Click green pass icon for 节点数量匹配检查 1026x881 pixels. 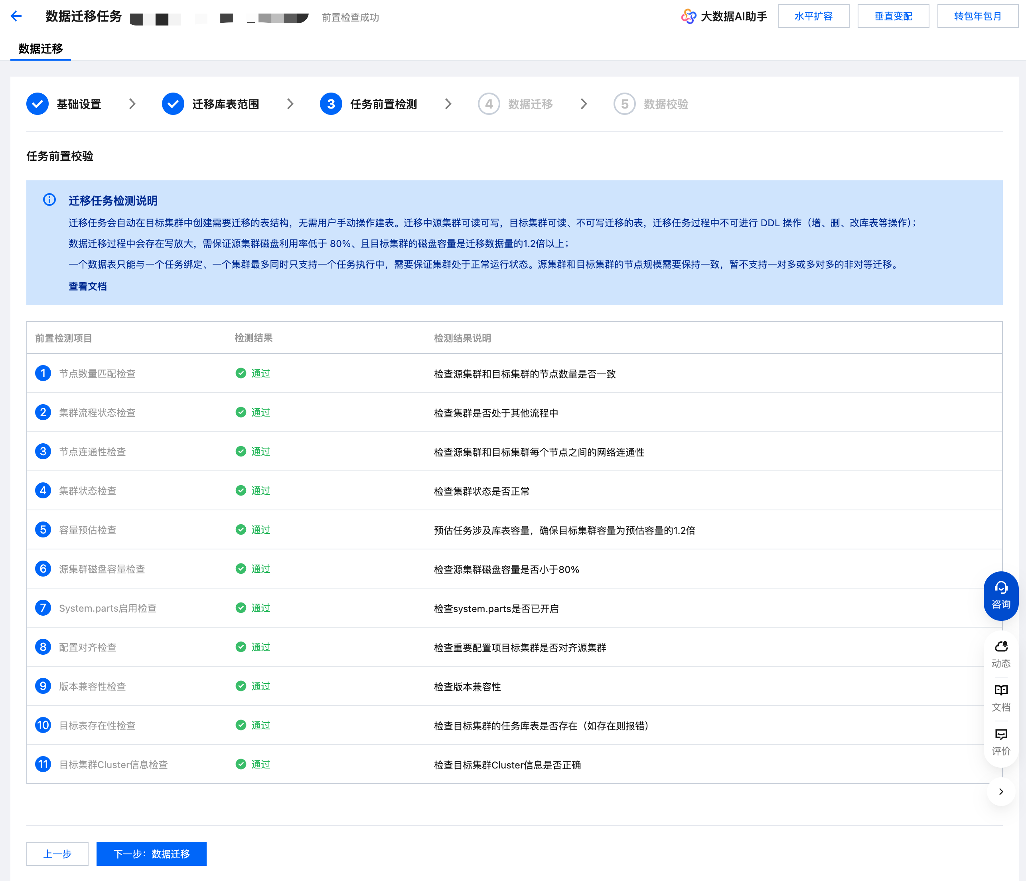coord(241,373)
